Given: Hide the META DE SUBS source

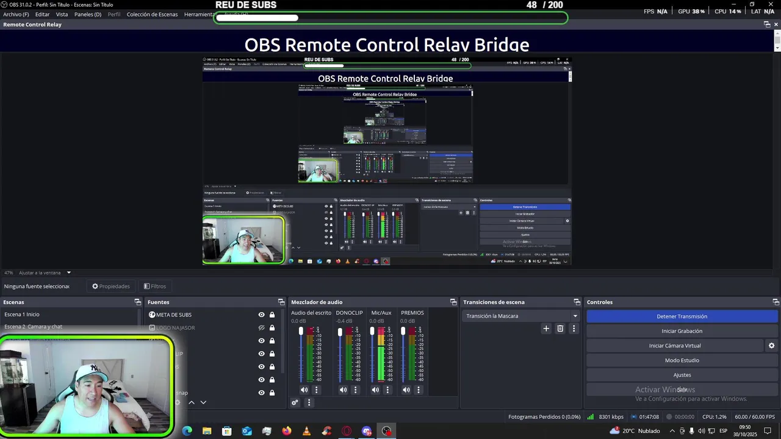Looking at the screenshot, I should click(261, 315).
